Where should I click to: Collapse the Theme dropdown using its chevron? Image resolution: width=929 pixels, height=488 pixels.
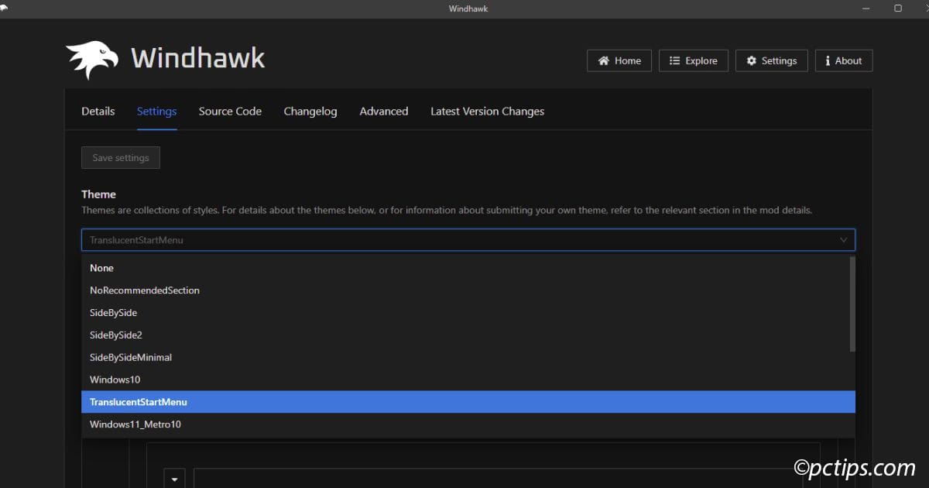pos(844,240)
